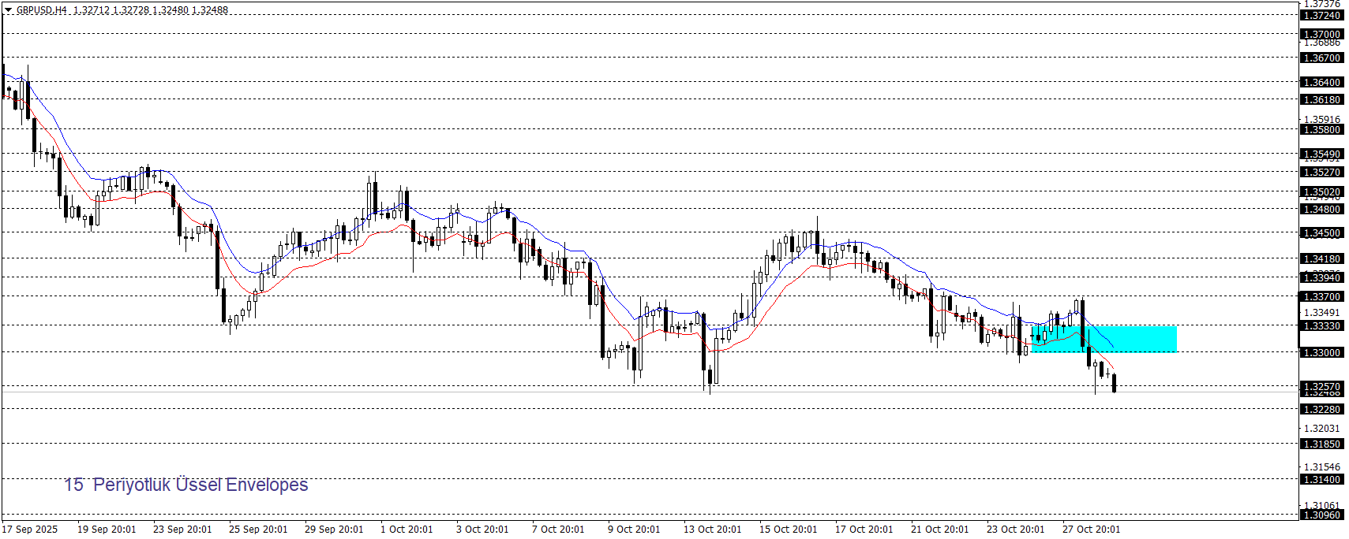The height and width of the screenshot is (539, 1349).
Task: Click the 1 Oct 20:01 time label
Action: coord(407,530)
